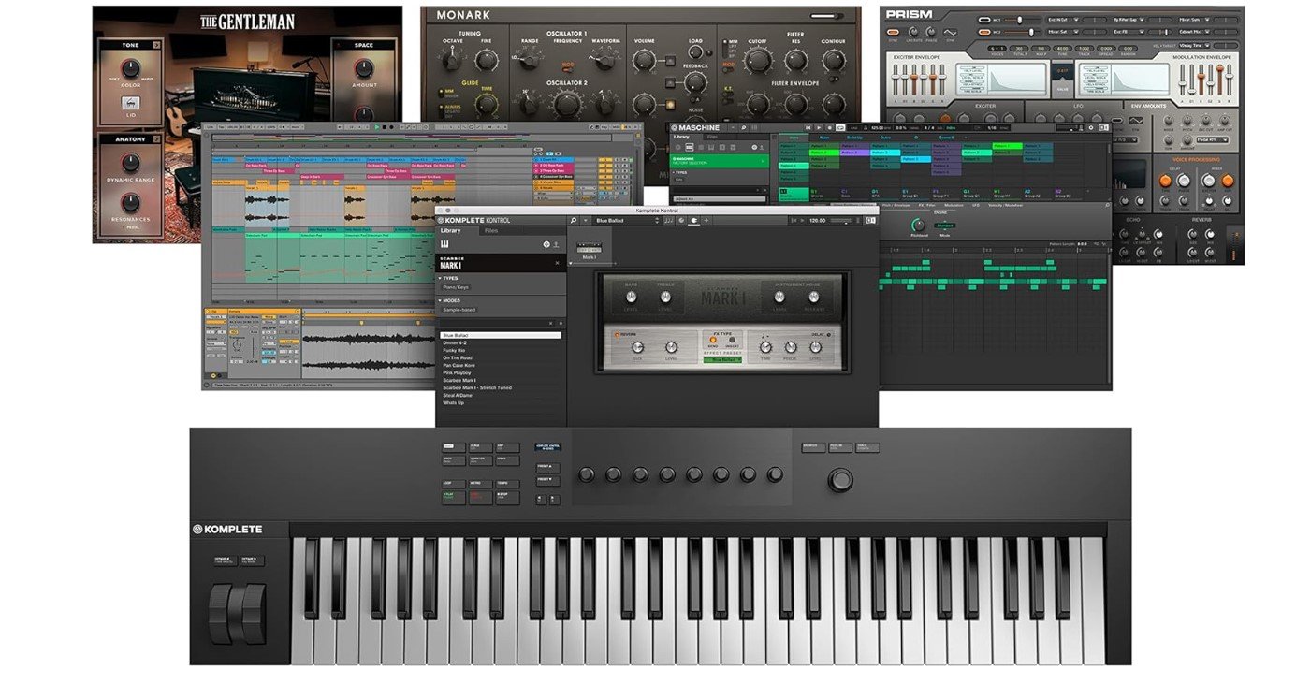Open the search icon in Komplete Kontrol header

(x=573, y=220)
